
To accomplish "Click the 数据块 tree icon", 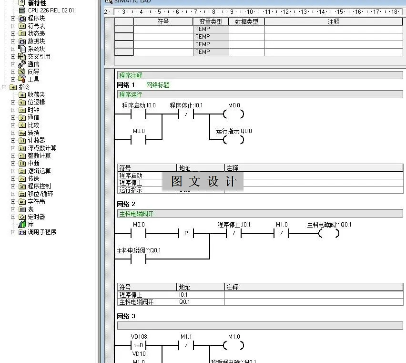I will (x=22, y=41).
